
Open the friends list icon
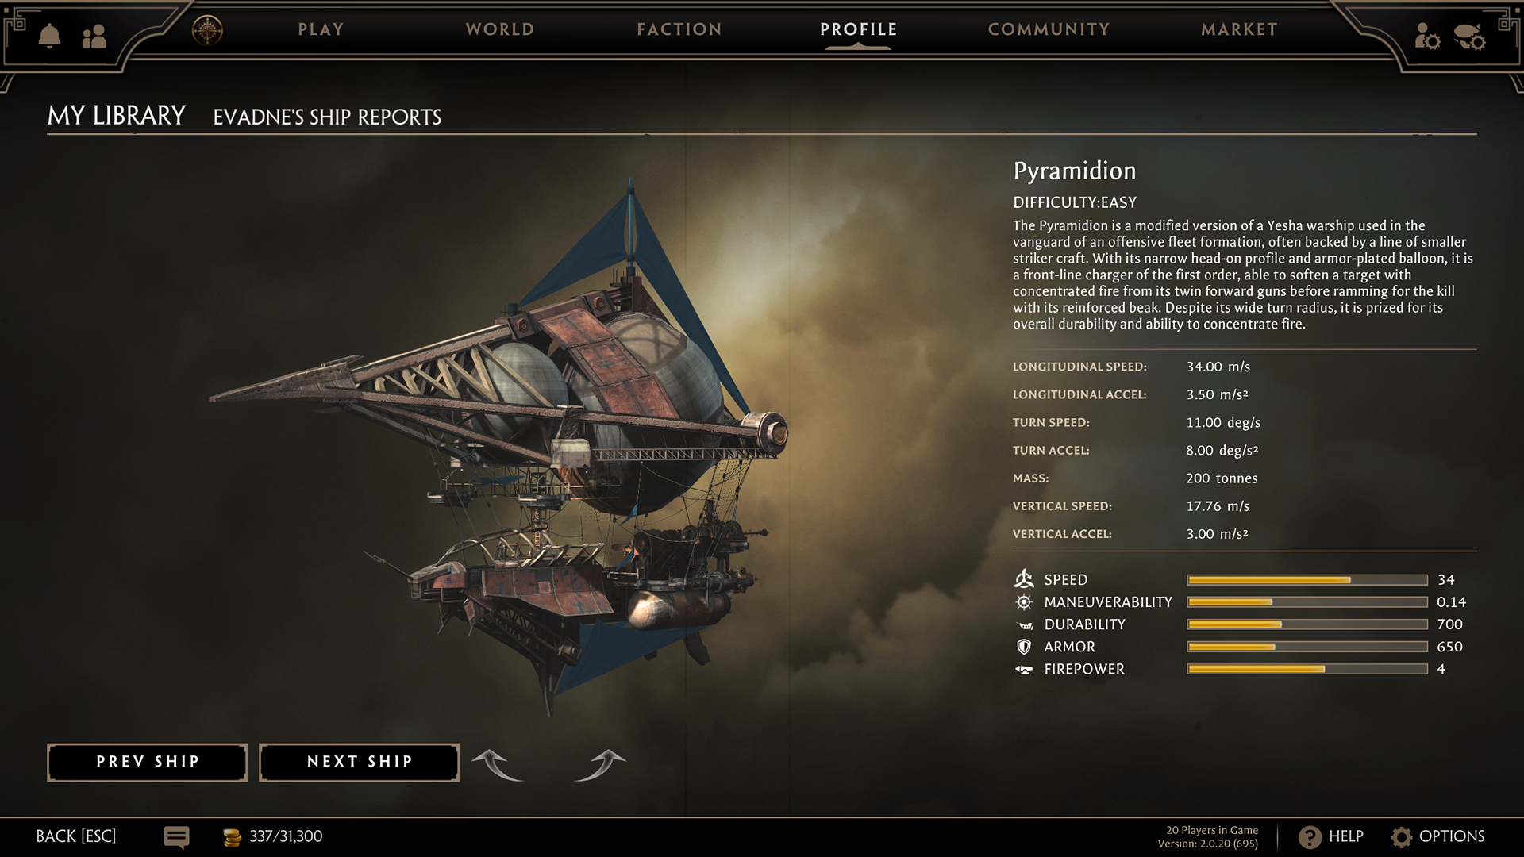[94, 36]
